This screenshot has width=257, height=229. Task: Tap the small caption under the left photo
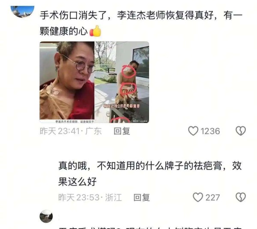75,121
